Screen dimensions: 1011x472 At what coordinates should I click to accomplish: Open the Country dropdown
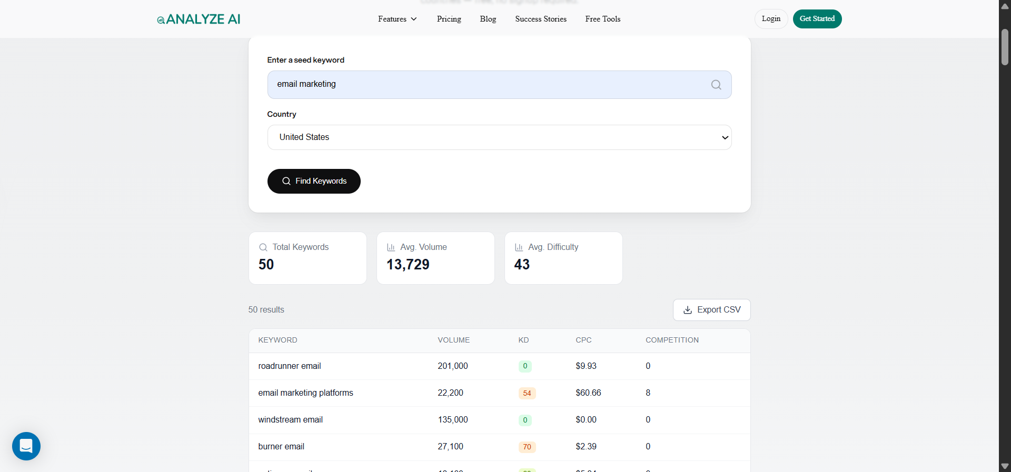coord(499,137)
